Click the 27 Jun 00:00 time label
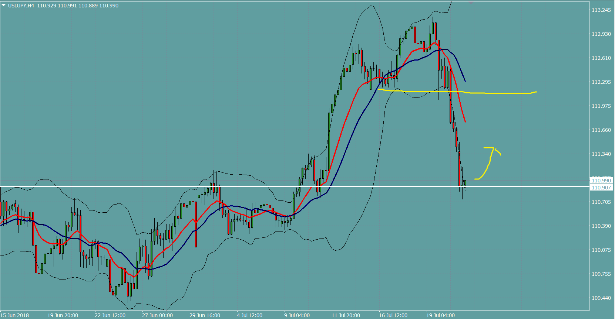The image size is (615, 319). point(157,315)
